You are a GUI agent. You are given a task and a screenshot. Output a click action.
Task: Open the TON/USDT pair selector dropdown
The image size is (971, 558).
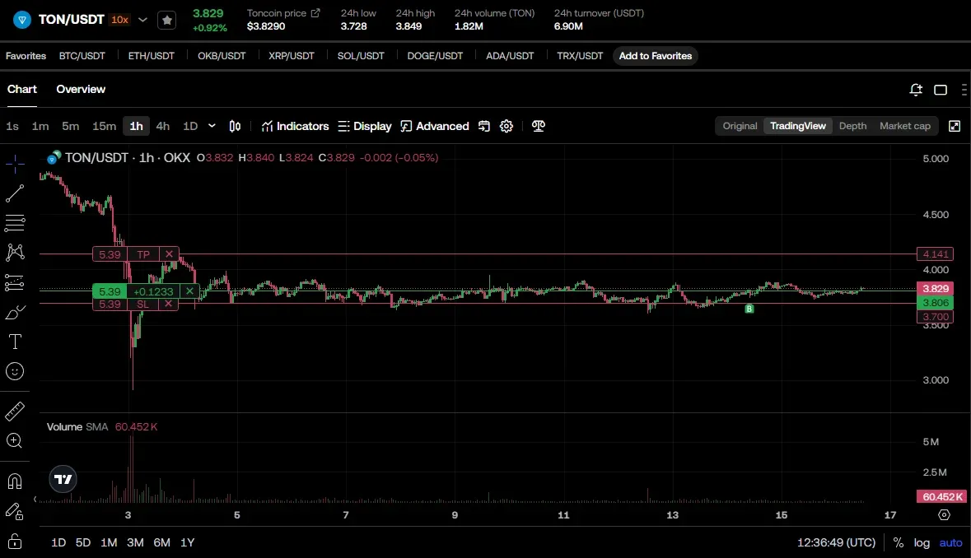pos(142,20)
